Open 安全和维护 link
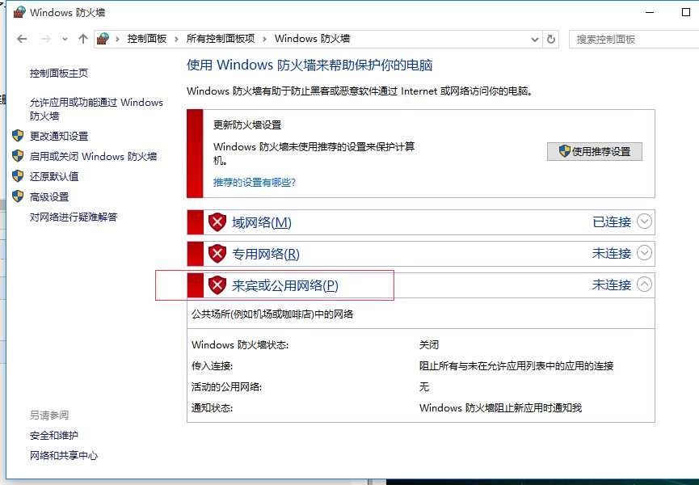The width and height of the screenshot is (699, 485). 54,436
